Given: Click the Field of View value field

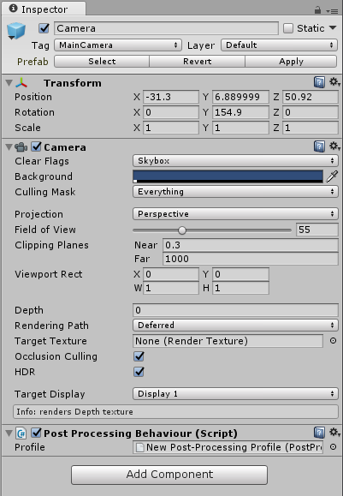Looking at the screenshot, I should 317,230.
